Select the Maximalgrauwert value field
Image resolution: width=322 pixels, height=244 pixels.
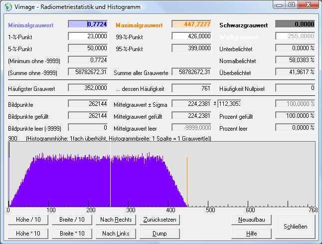[191, 24]
